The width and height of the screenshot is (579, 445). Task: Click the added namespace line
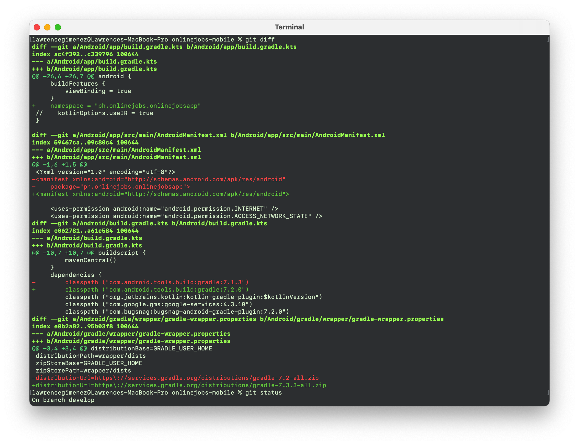tap(126, 106)
